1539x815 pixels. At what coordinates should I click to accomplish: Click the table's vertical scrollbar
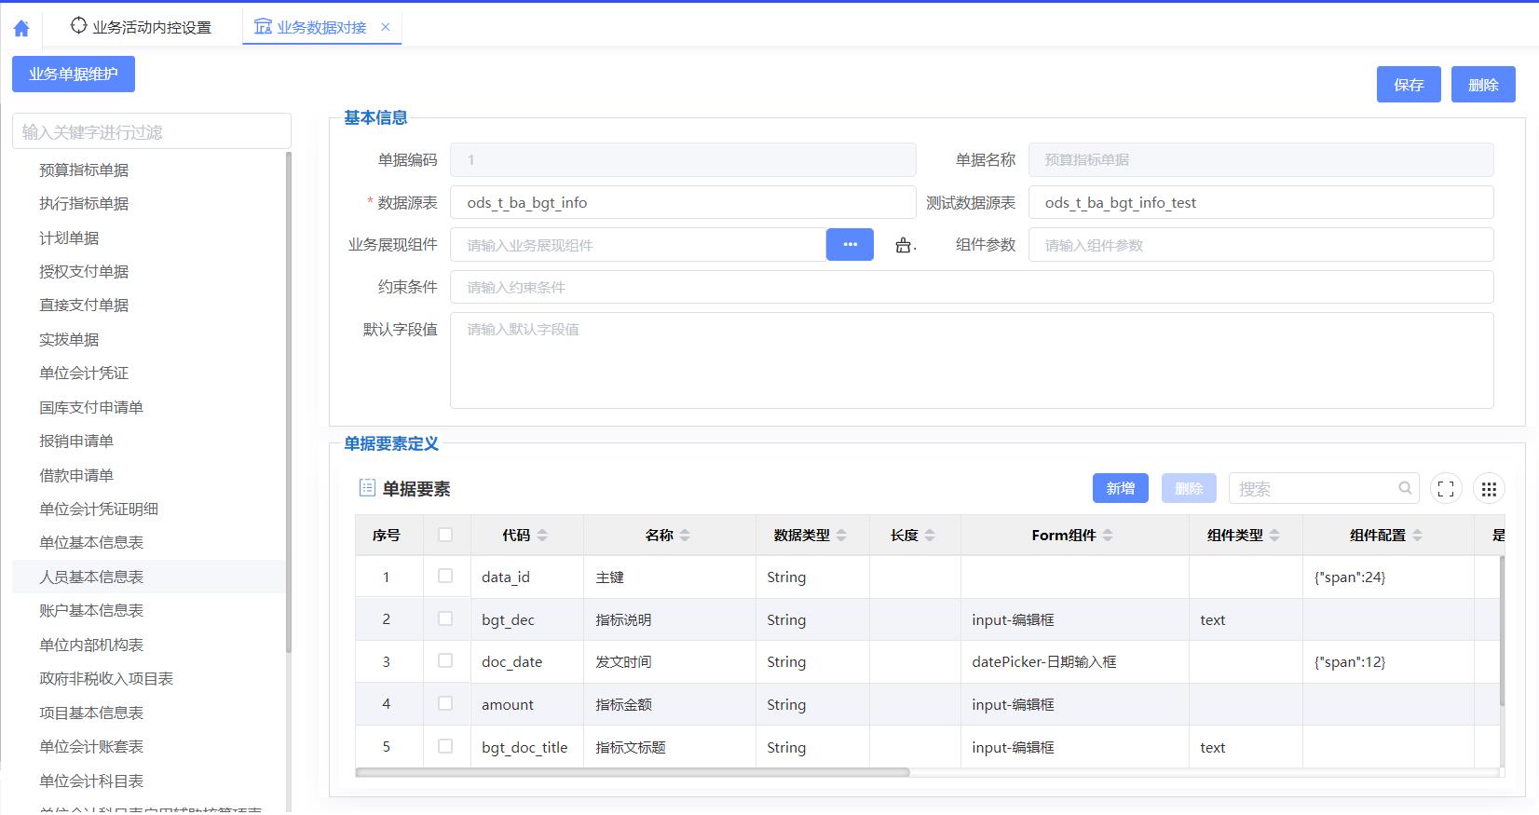[1502, 632]
